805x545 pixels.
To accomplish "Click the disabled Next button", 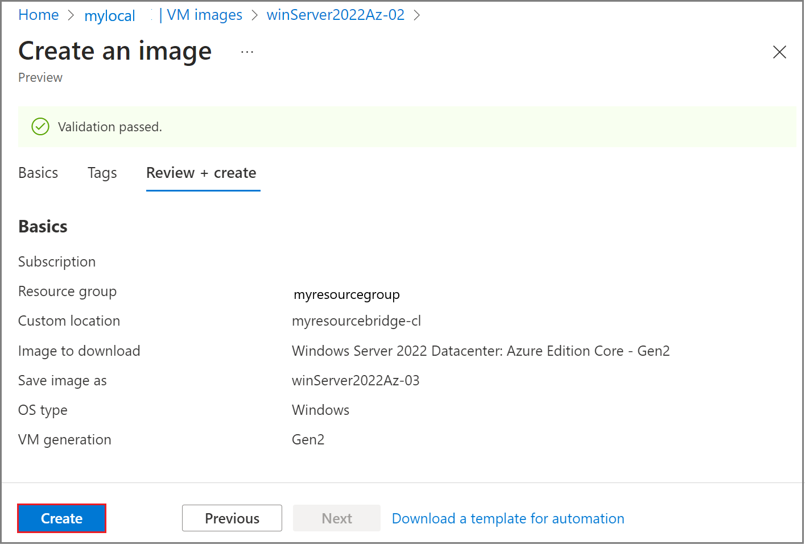I will tap(336, 518).
